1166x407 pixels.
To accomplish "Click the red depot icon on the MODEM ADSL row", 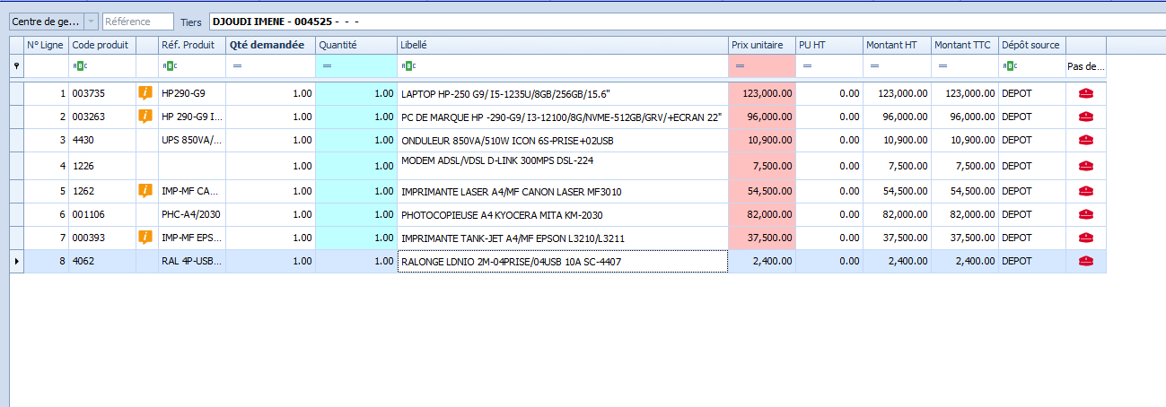I will [1085, 166].
